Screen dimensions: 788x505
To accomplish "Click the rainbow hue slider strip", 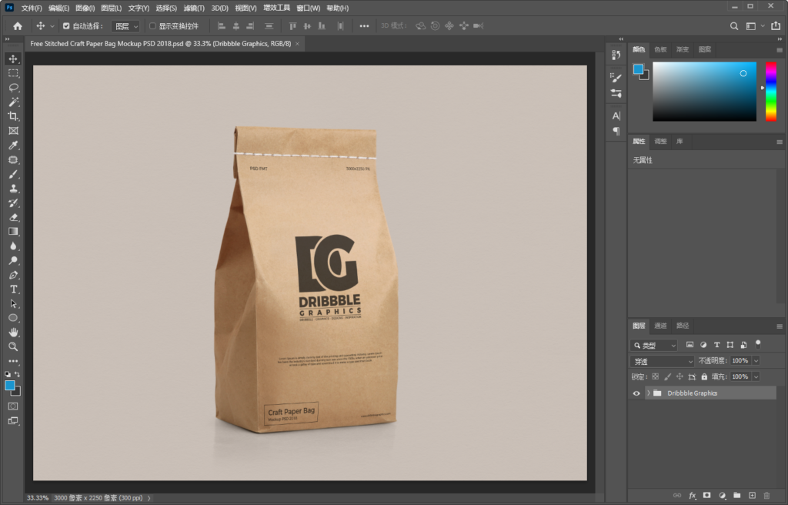I will point(770,92).
